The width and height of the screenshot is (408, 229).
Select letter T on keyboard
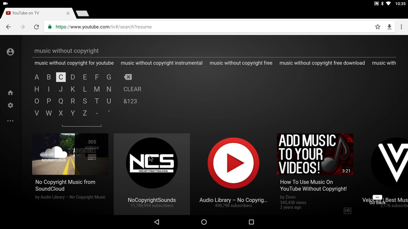[97, 101]
